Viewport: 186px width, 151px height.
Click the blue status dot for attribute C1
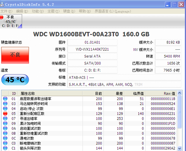click(x=5, y=148)
